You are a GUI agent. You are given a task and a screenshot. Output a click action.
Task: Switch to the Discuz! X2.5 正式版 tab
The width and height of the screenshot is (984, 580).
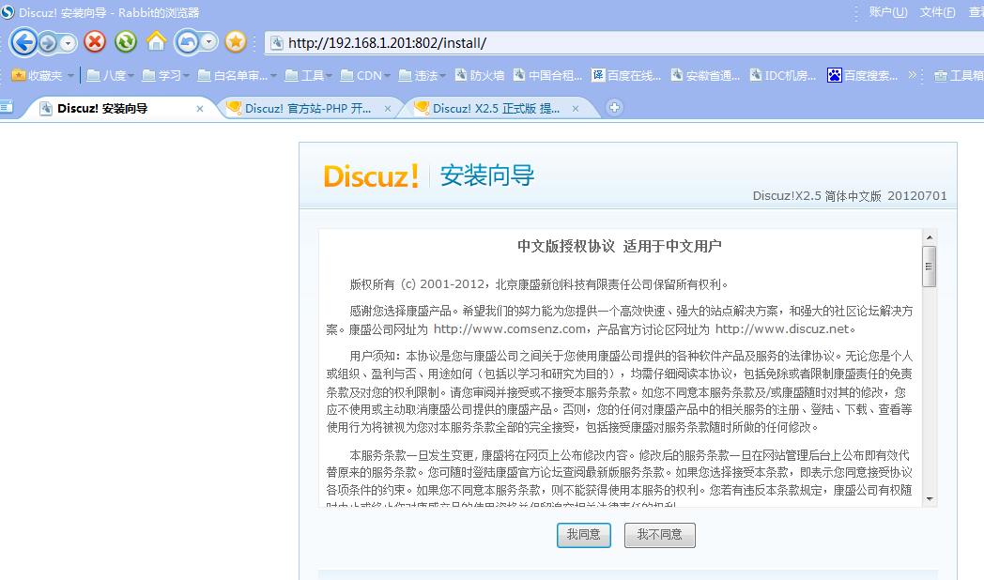[x=496, y=109]
